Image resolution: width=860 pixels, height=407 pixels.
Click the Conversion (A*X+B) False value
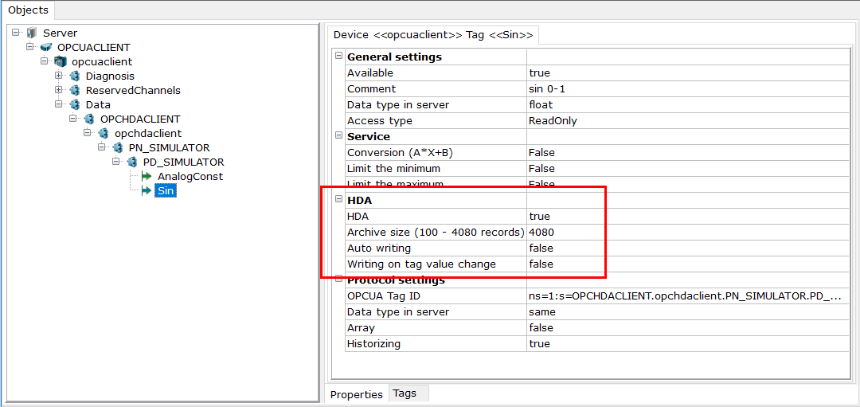(687, 152)
